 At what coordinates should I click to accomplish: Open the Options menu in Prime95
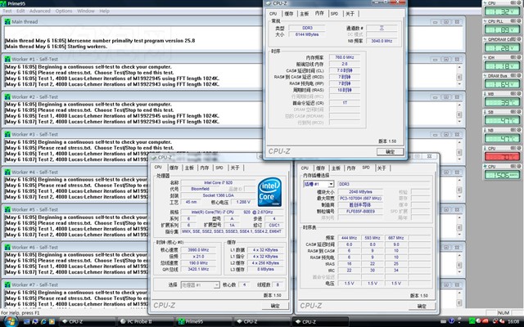point(64,11)
